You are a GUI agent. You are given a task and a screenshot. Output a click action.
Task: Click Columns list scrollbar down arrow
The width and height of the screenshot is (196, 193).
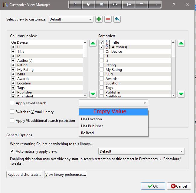point(85,95)
